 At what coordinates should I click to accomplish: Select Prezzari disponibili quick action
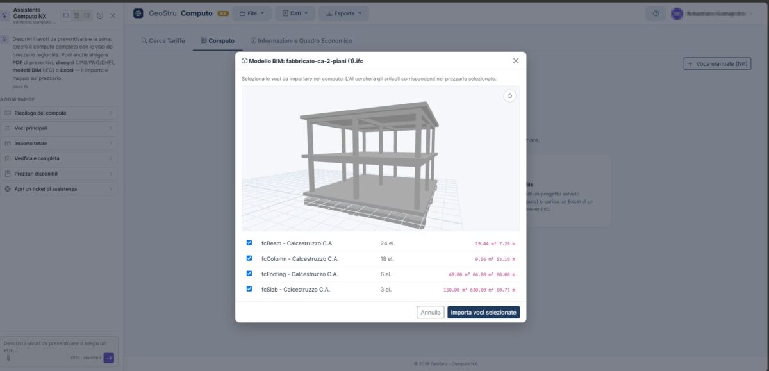click(x=58, y=174)
